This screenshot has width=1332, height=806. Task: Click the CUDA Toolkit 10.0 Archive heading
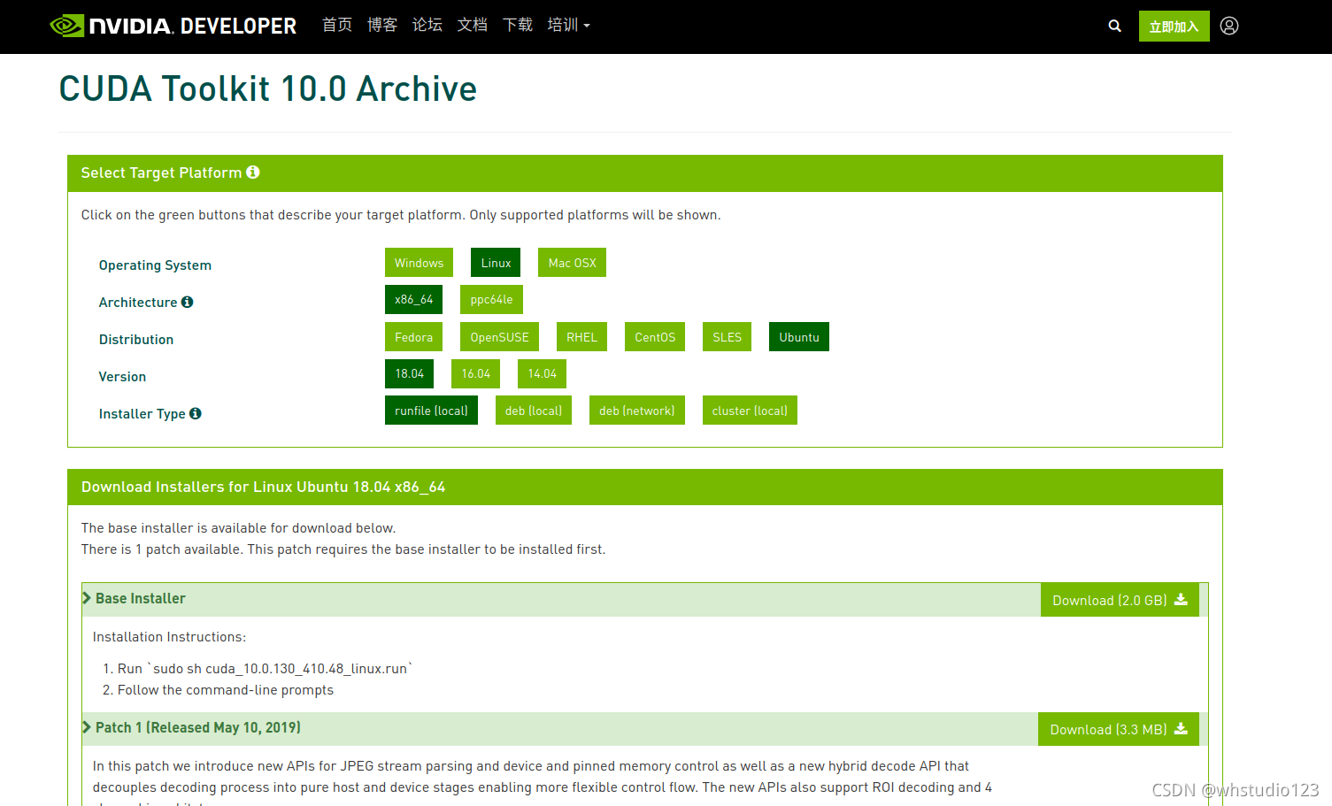(x=268, y=88)
